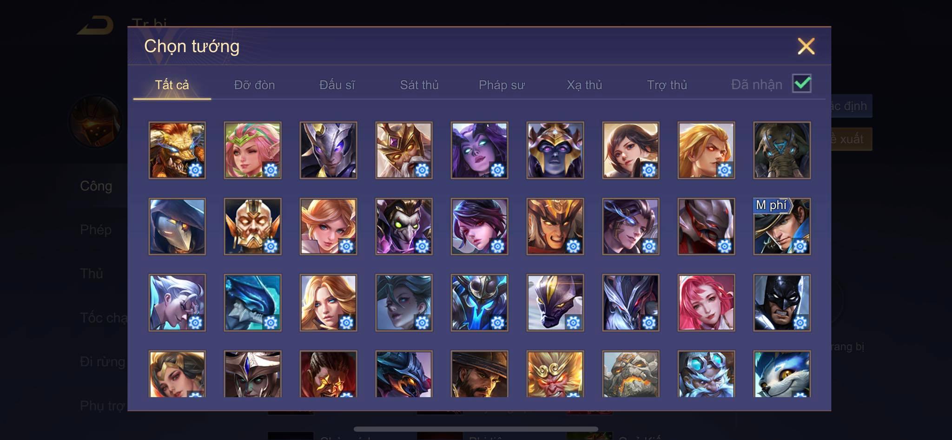This screenshot has height=440, width=952.
Task: Switch to the "Đỡ đòn" tab
Action: click(x=254, y=85)
